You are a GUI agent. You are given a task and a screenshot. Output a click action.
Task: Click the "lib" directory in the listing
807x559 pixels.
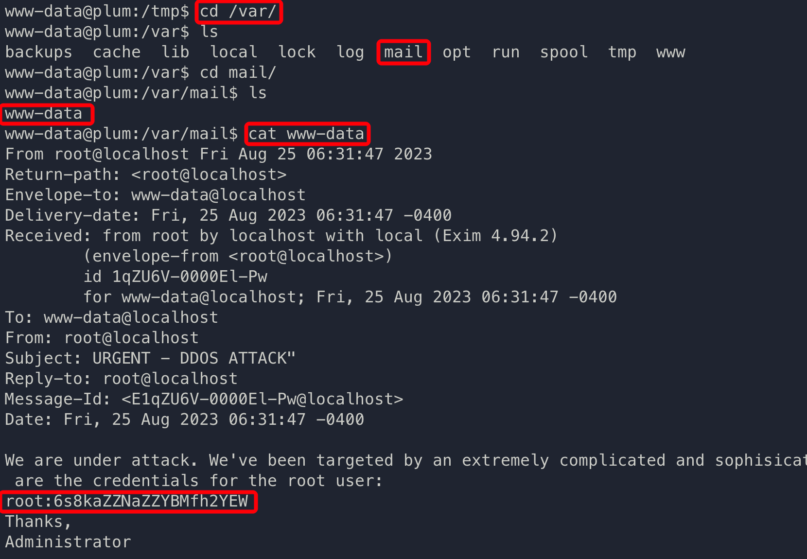click(x=175, y=52)
